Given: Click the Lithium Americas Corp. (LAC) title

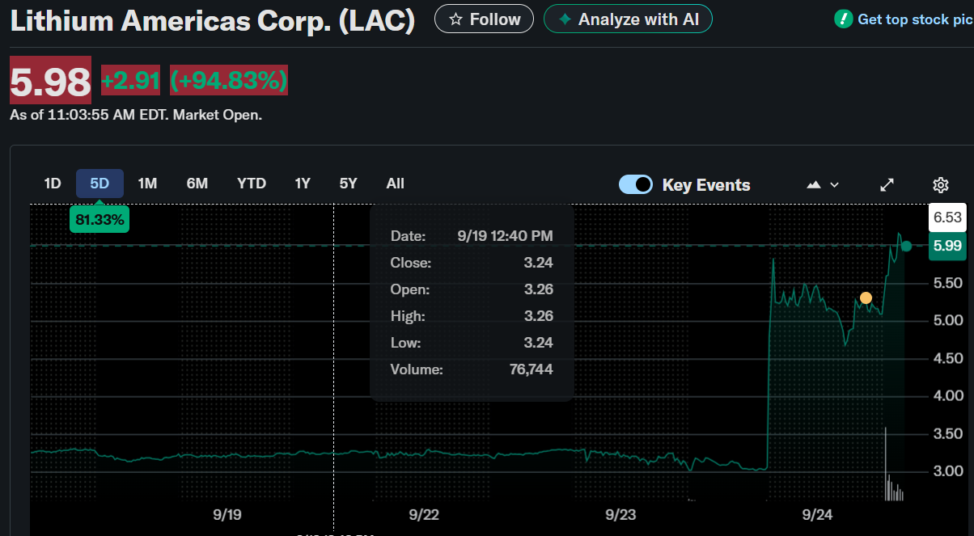Looking at the screenshot, I should 213,20.
